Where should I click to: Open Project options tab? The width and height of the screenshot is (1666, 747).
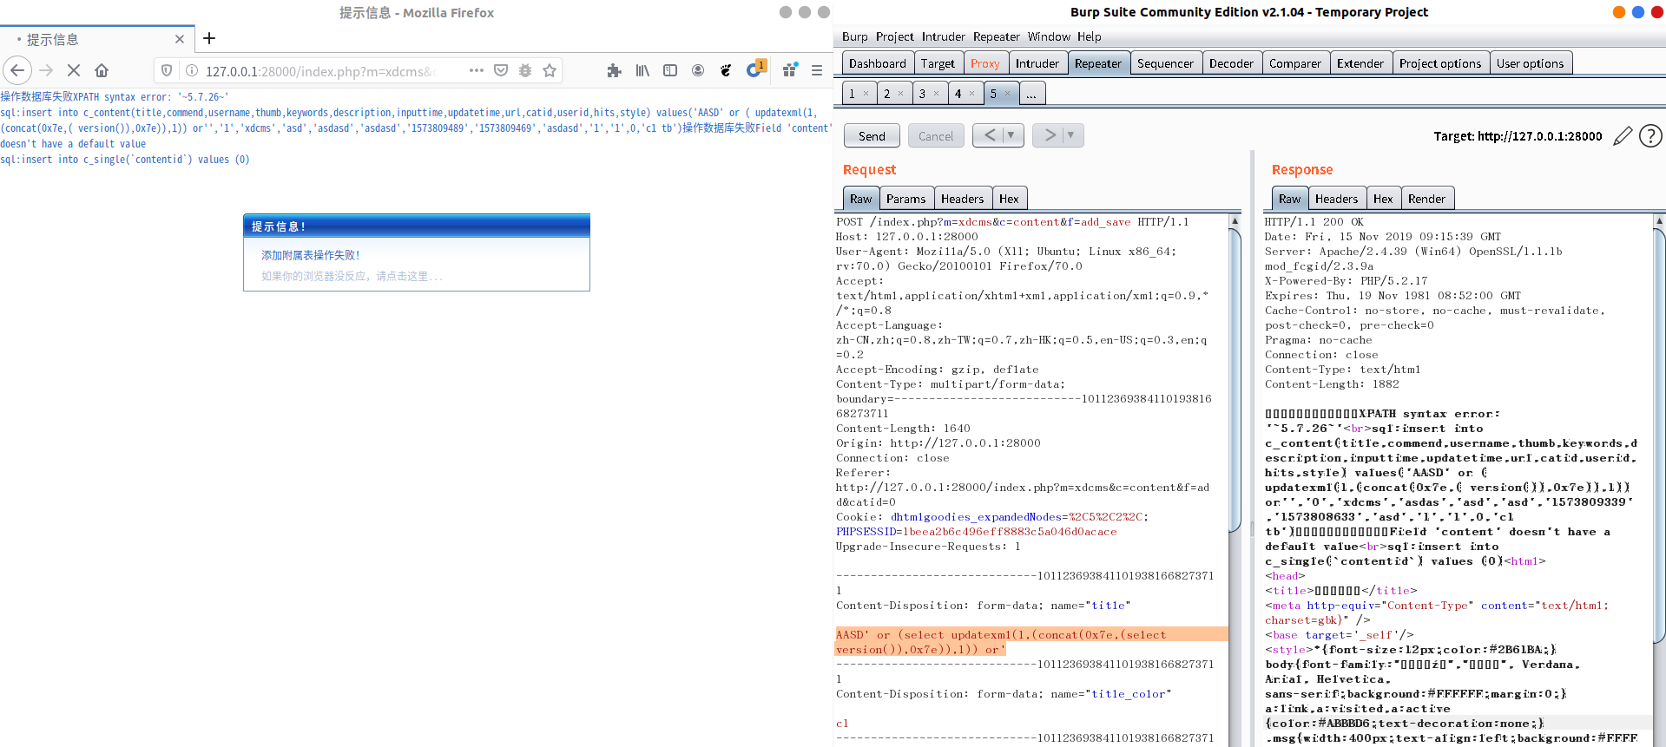(1439, 63)
